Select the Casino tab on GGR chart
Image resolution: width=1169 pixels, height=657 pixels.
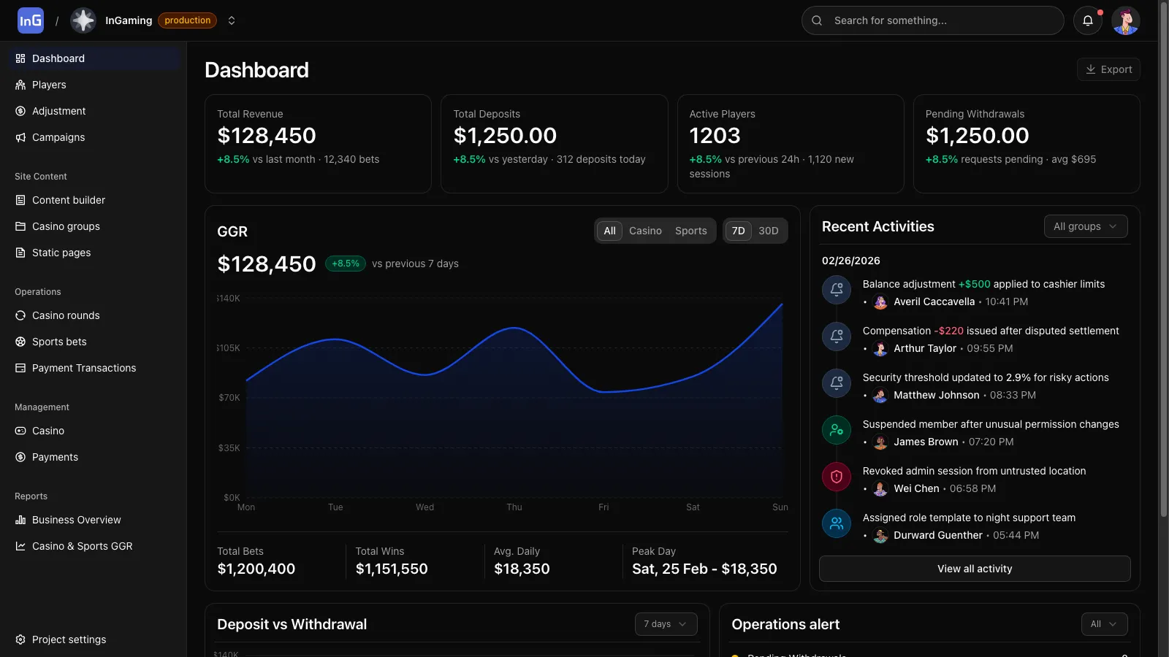[x=645, y=231]
